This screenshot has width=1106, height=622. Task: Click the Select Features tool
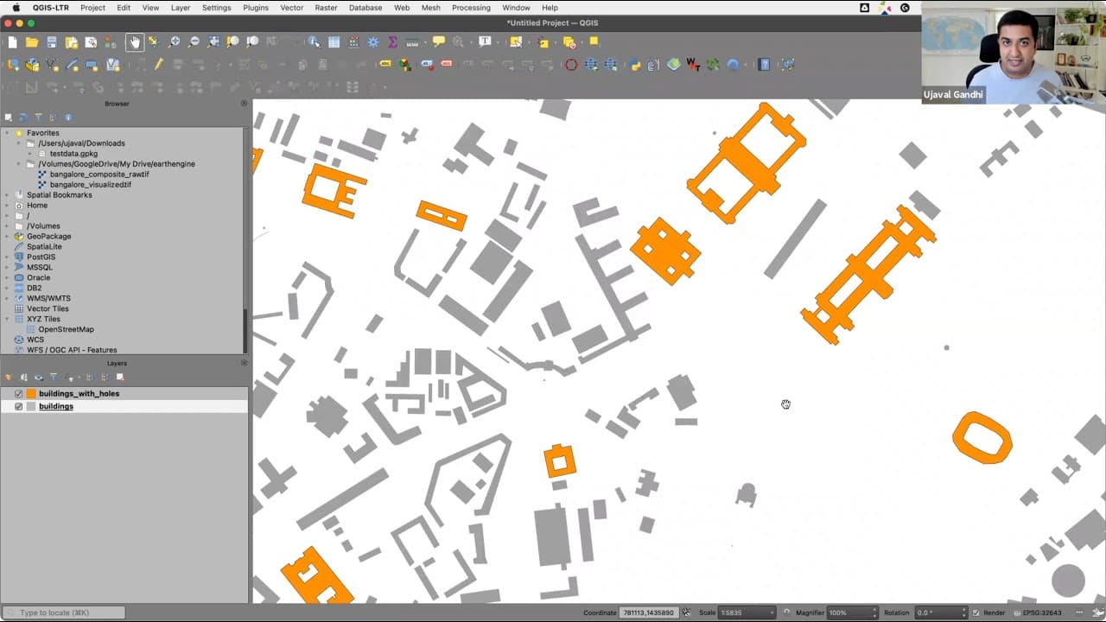coord(516,41)
